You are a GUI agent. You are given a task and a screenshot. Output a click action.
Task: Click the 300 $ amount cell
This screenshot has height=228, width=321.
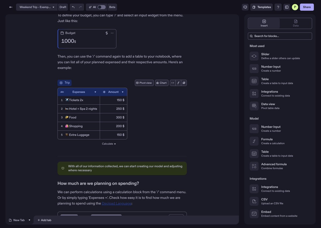click(113, 118)
